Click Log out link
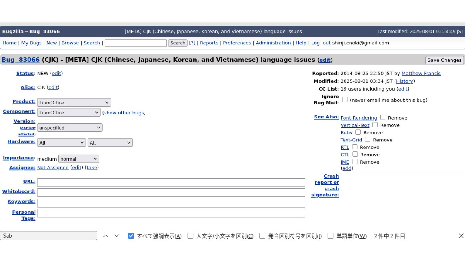 [x=321, y=43]
